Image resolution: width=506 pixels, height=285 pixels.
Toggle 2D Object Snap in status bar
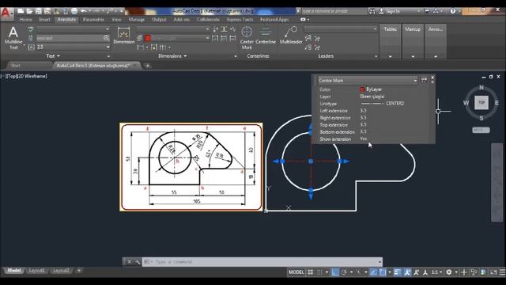point(382,272)
